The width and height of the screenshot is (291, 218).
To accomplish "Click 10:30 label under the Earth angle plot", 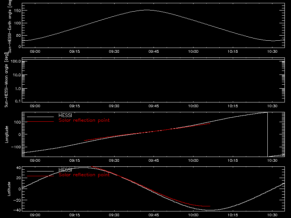I will pyautogui.click(x=272, y=51).
